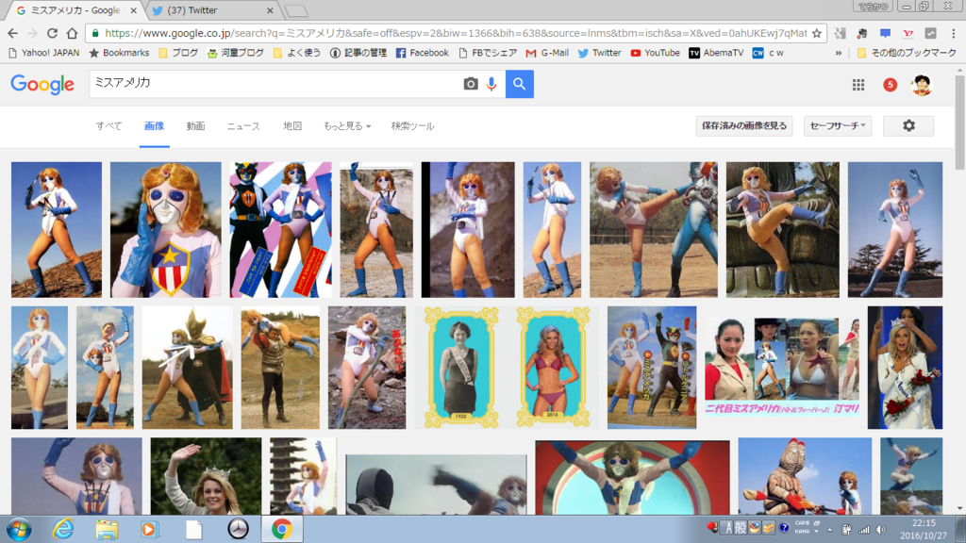Expand the もっと見る dropdown

(347, 125)
